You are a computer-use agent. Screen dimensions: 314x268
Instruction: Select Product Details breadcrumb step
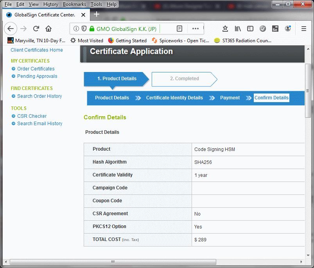(x=112, y=98)
